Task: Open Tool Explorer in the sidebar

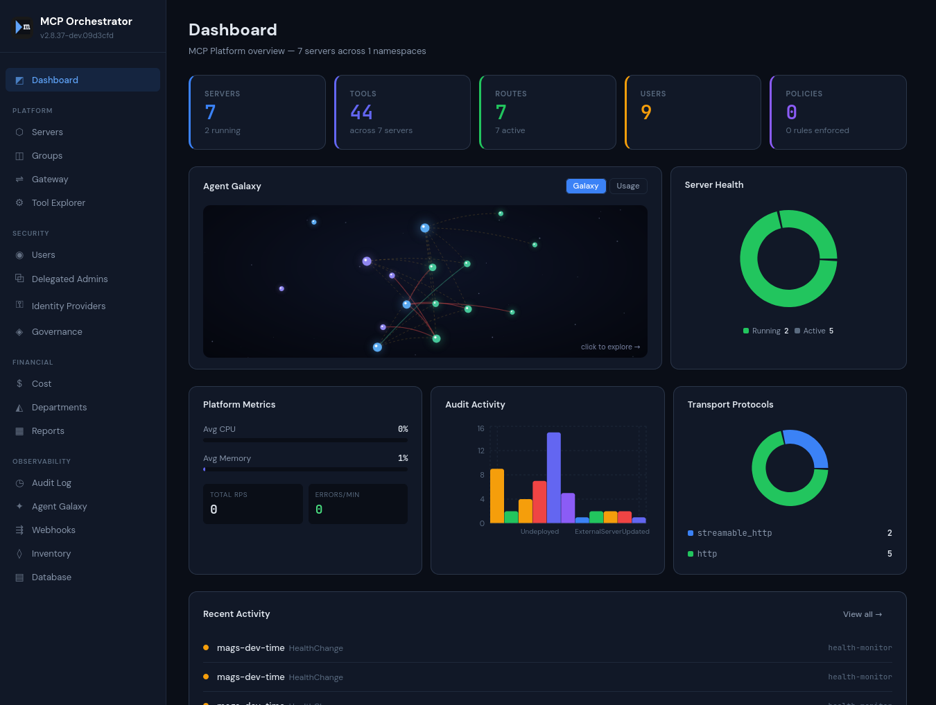Action: [x=83, y=203]
